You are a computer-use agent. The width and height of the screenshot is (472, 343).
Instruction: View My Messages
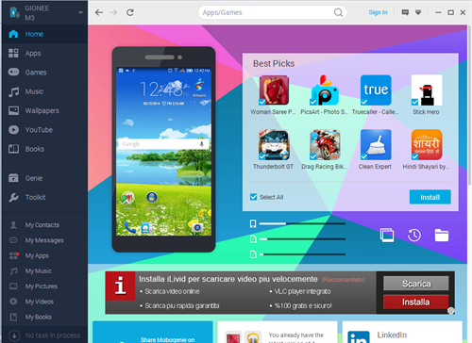44,240
